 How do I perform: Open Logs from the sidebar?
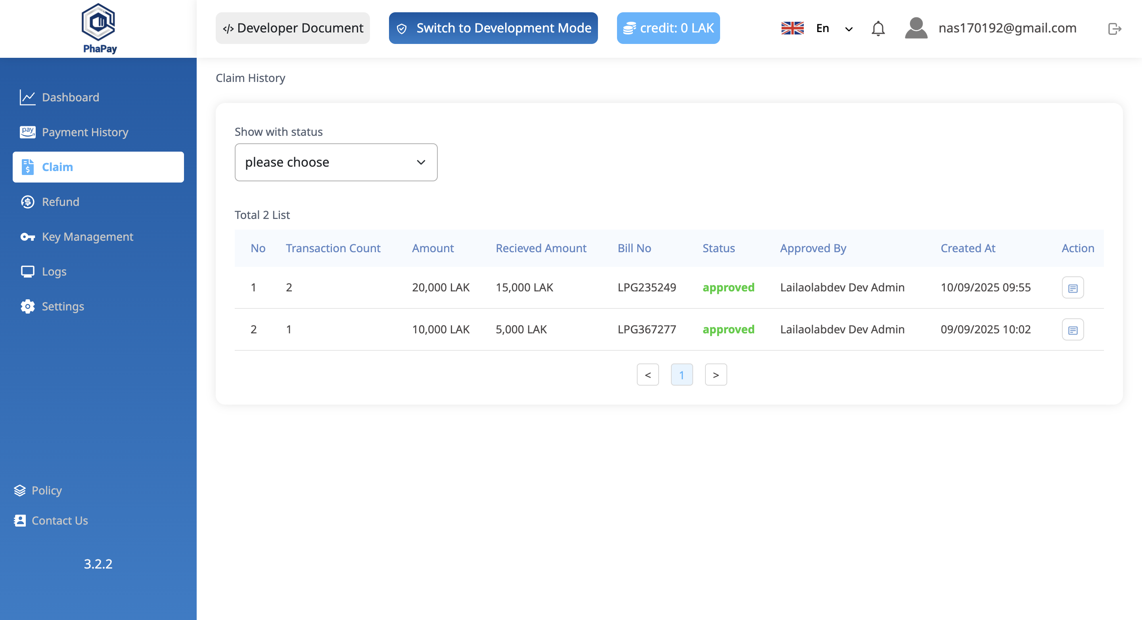(54, 272)
